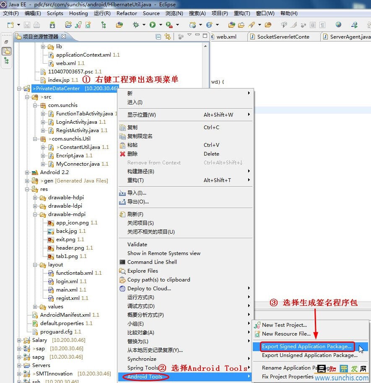The height and width of the screenshot is (383, 371).
Task: Open project explorer view menu triangle
Action: pyautogui.click(x=189, y=35)
